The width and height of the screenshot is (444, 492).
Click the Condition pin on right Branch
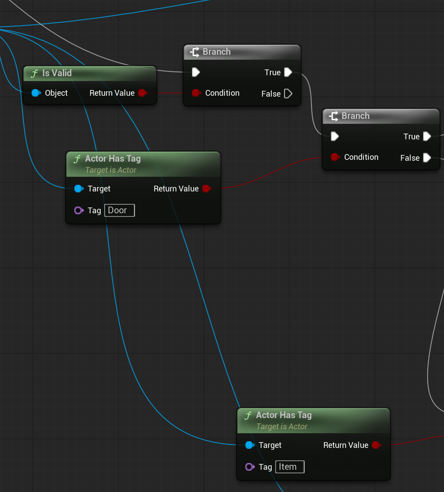(335, 157)
